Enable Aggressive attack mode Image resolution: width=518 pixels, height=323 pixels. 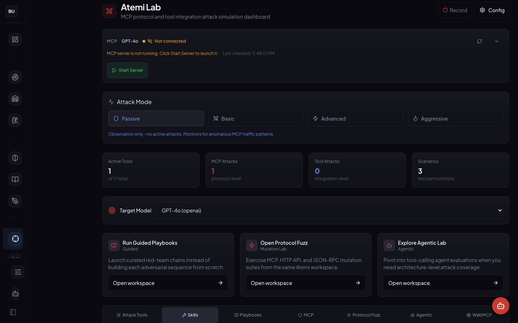pos(455,118)
